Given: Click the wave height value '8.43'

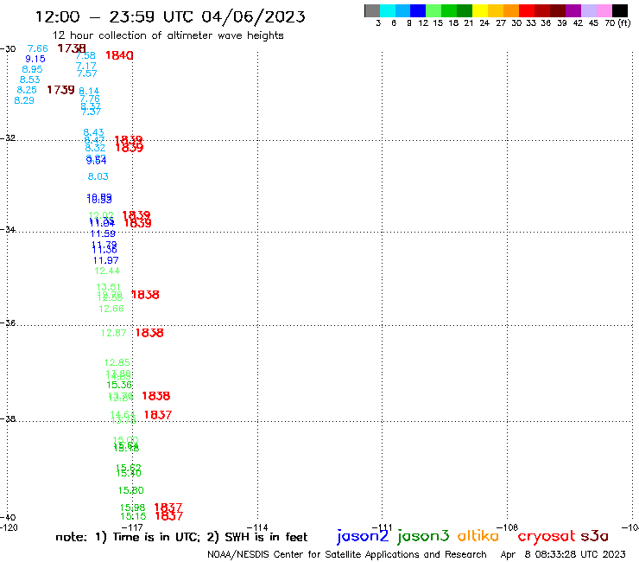Looking at the screenshot, I should [93, 132].
